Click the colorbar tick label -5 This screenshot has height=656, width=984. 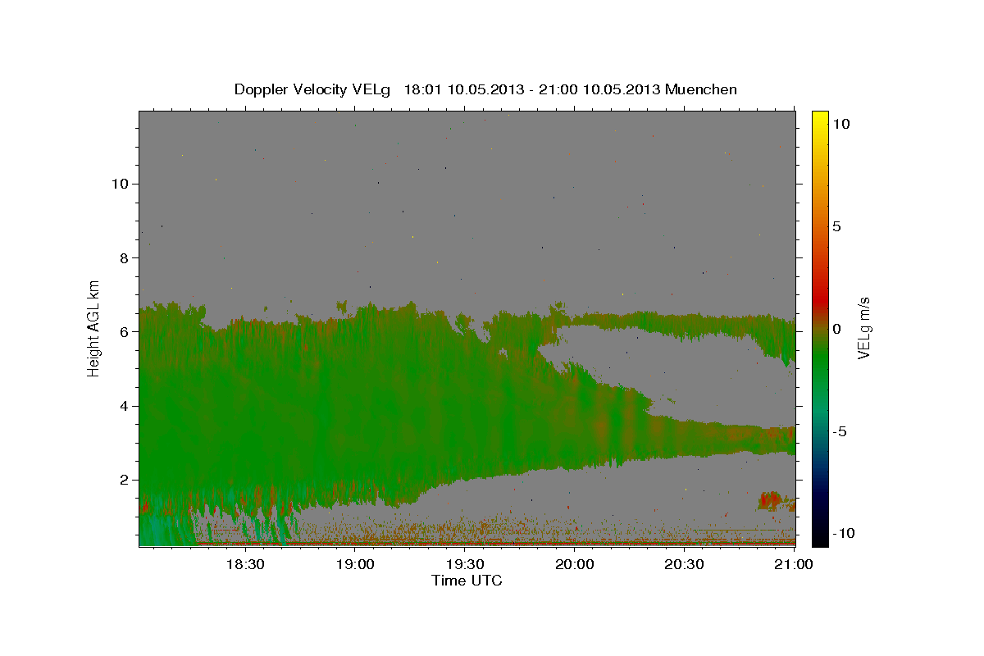(x=839, y=431)
